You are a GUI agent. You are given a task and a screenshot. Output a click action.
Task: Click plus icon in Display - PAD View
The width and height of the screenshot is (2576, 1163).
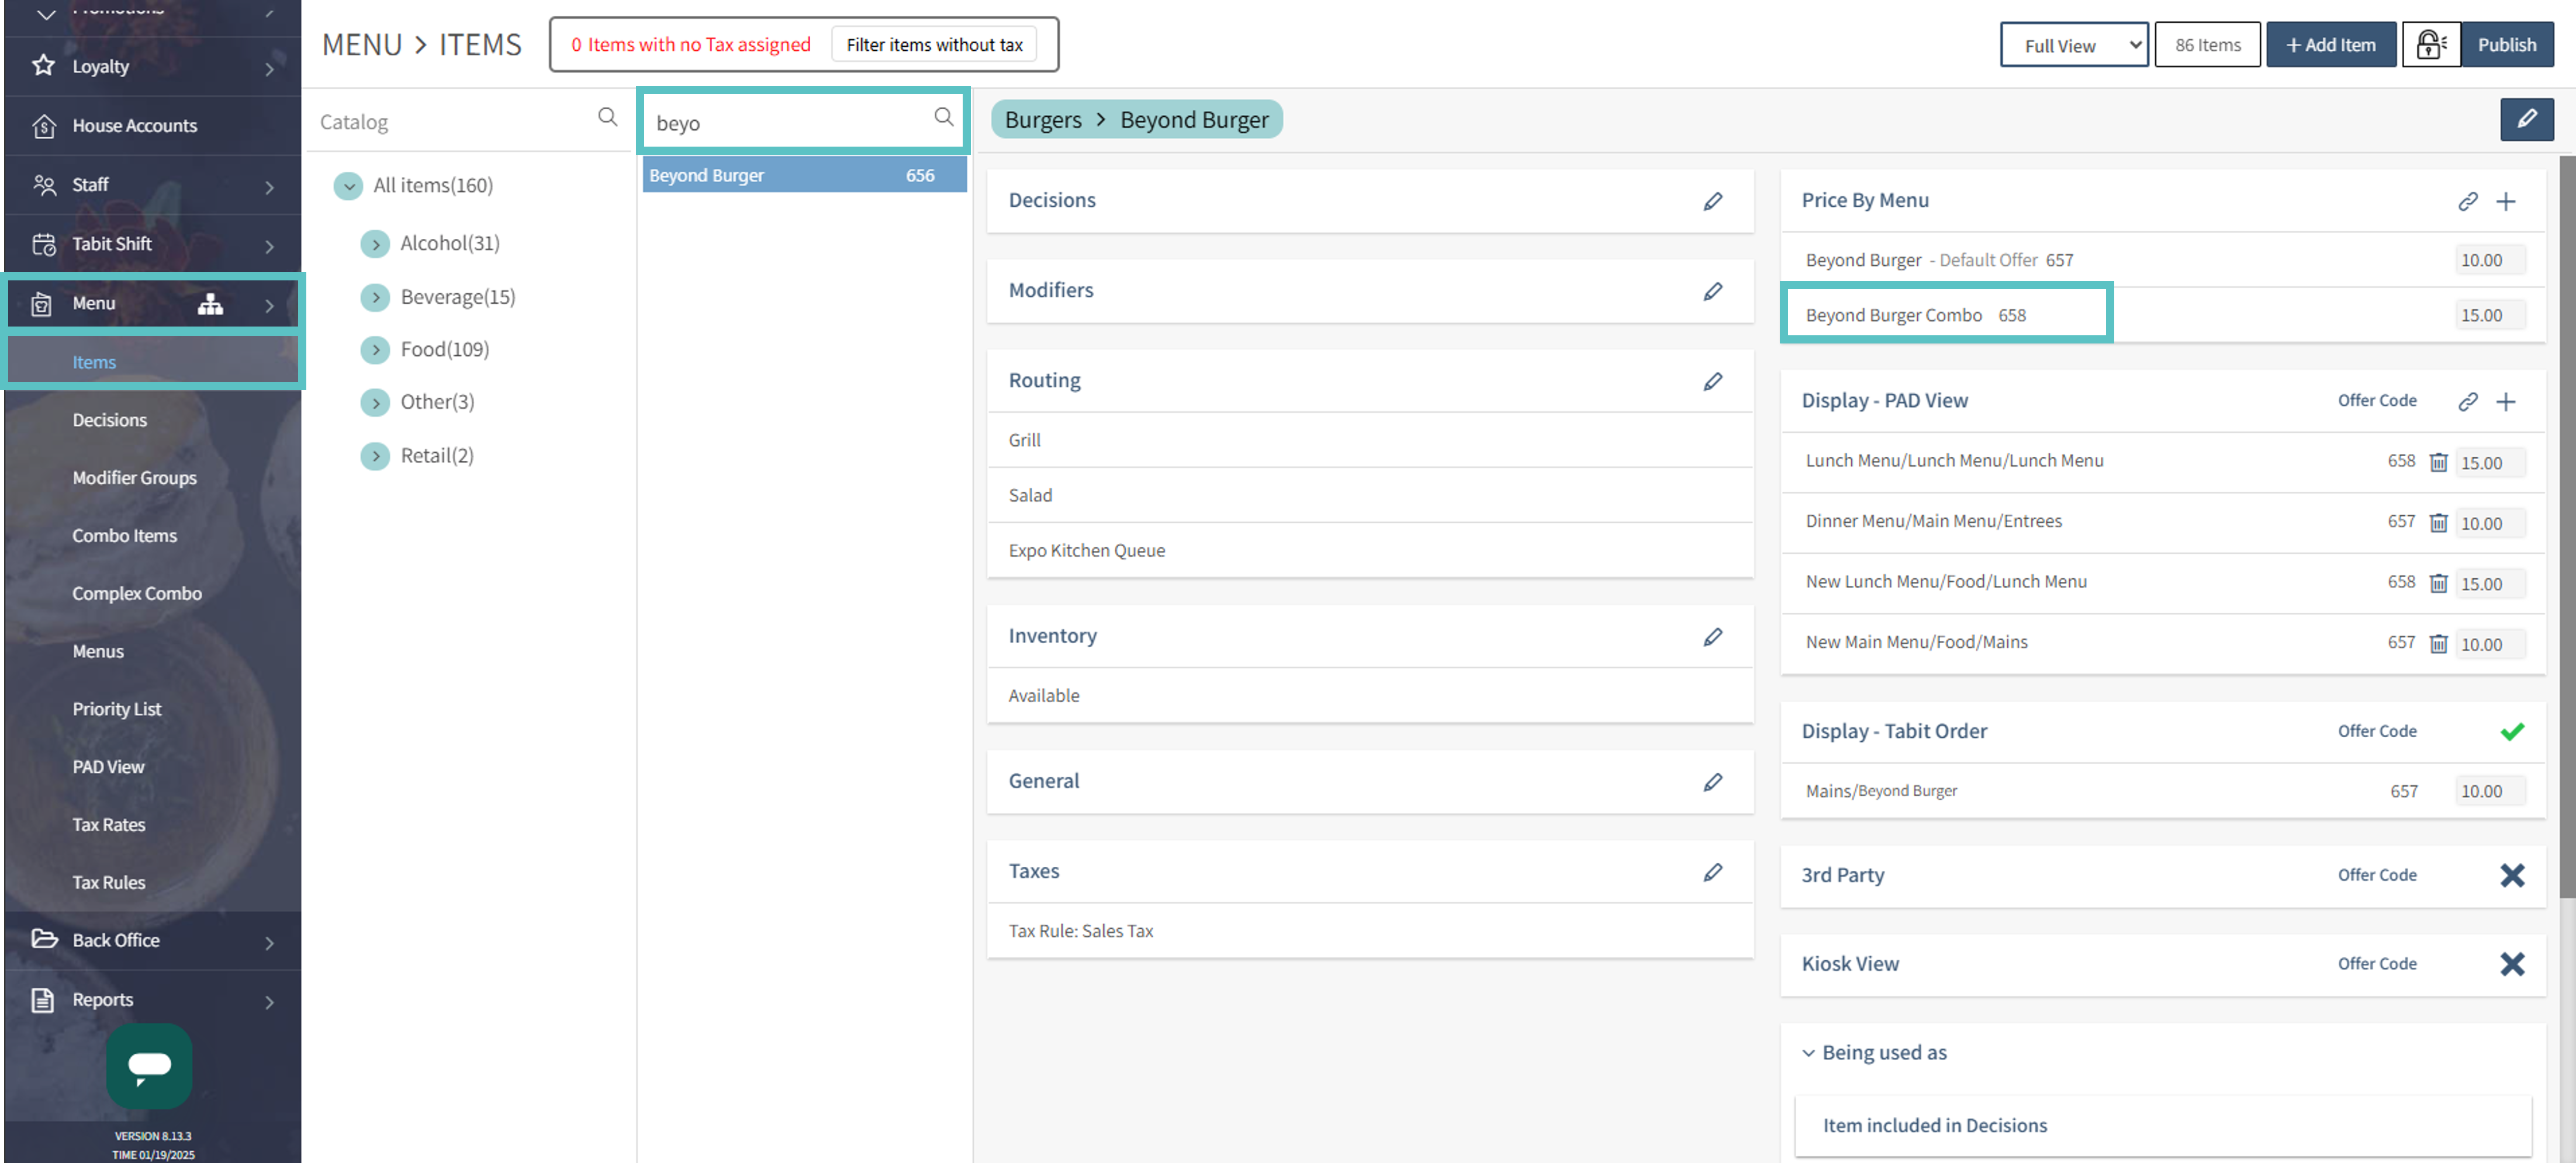[2505, 402]
